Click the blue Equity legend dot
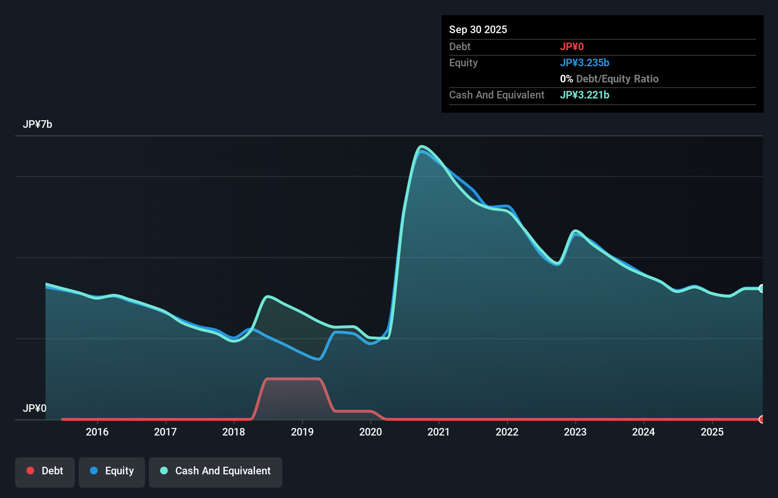 click(94, 471)
